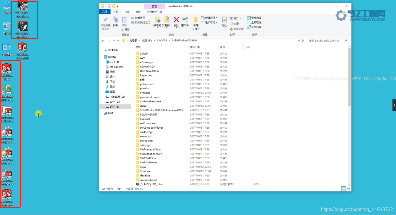
Task: Select eDrawings 2018 x64 desktop shortcut
Action: [7, 93]
